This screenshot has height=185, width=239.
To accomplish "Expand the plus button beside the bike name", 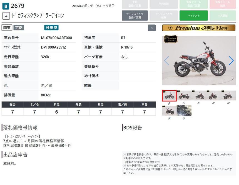I will 6,16.
